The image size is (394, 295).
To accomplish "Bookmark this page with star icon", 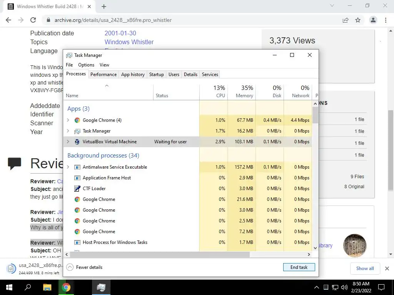I will [358, 20].
